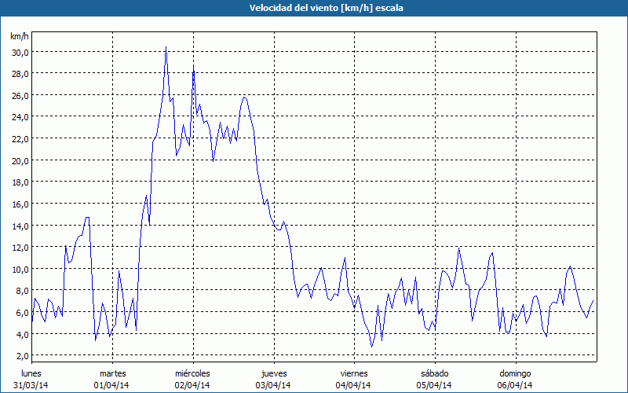Select the 'jueves' day label
Viewport: 628px width, 393px height.
coord(273,373)
